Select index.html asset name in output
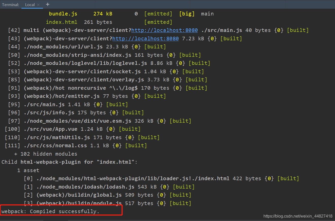 coord(62,22)
